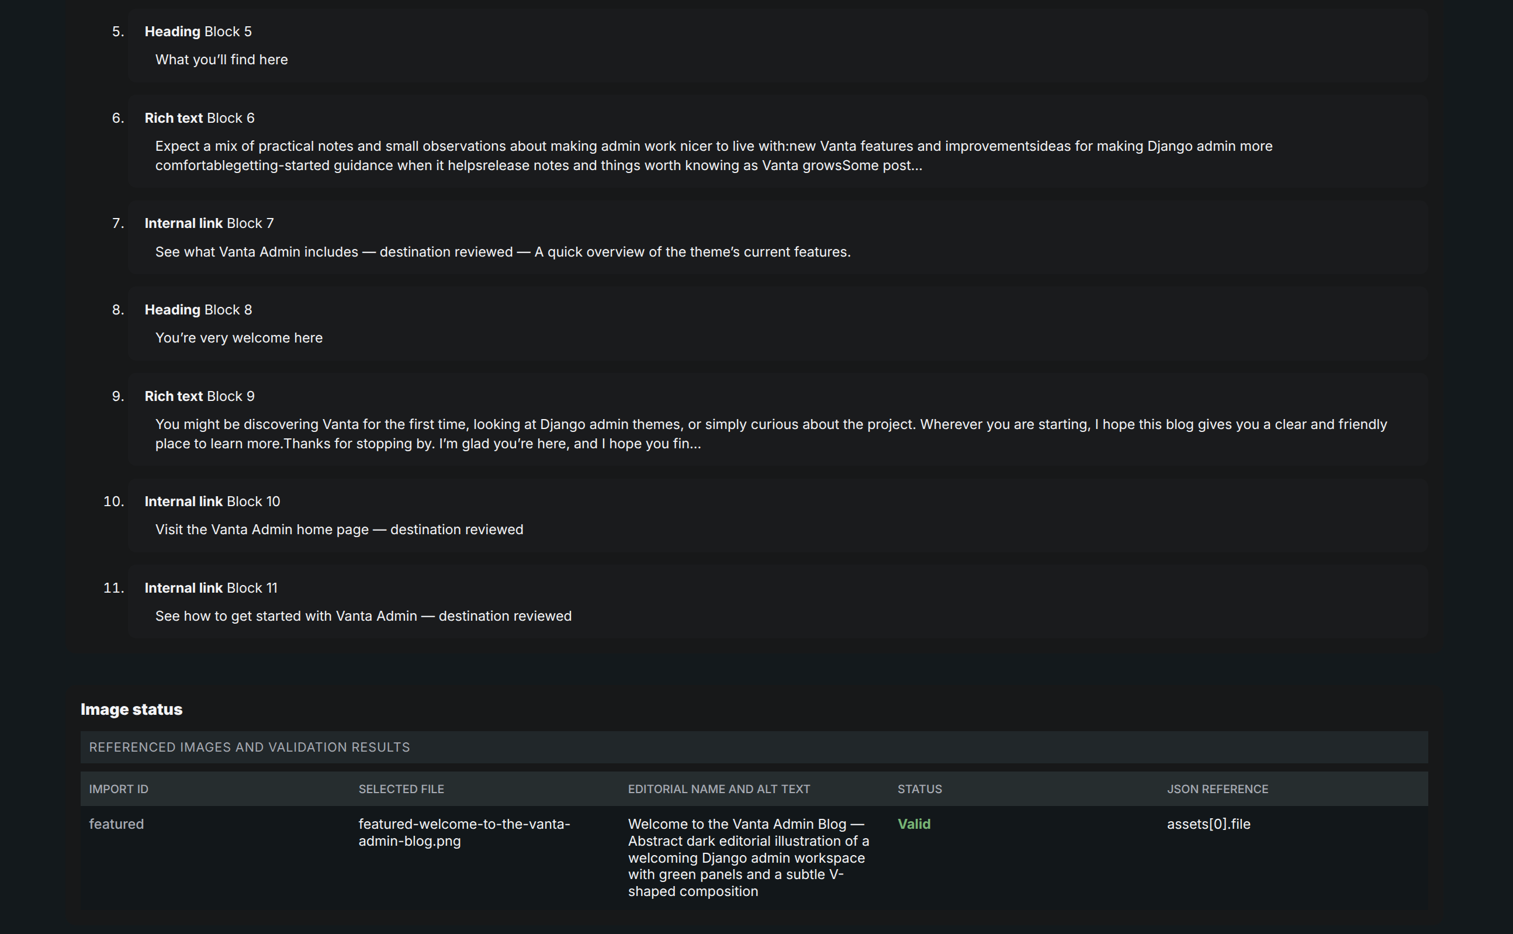This screenshot has width=1513, height=934.
Task: Open the Rich text Block 6 entry
Action: (x=777, y=141)
